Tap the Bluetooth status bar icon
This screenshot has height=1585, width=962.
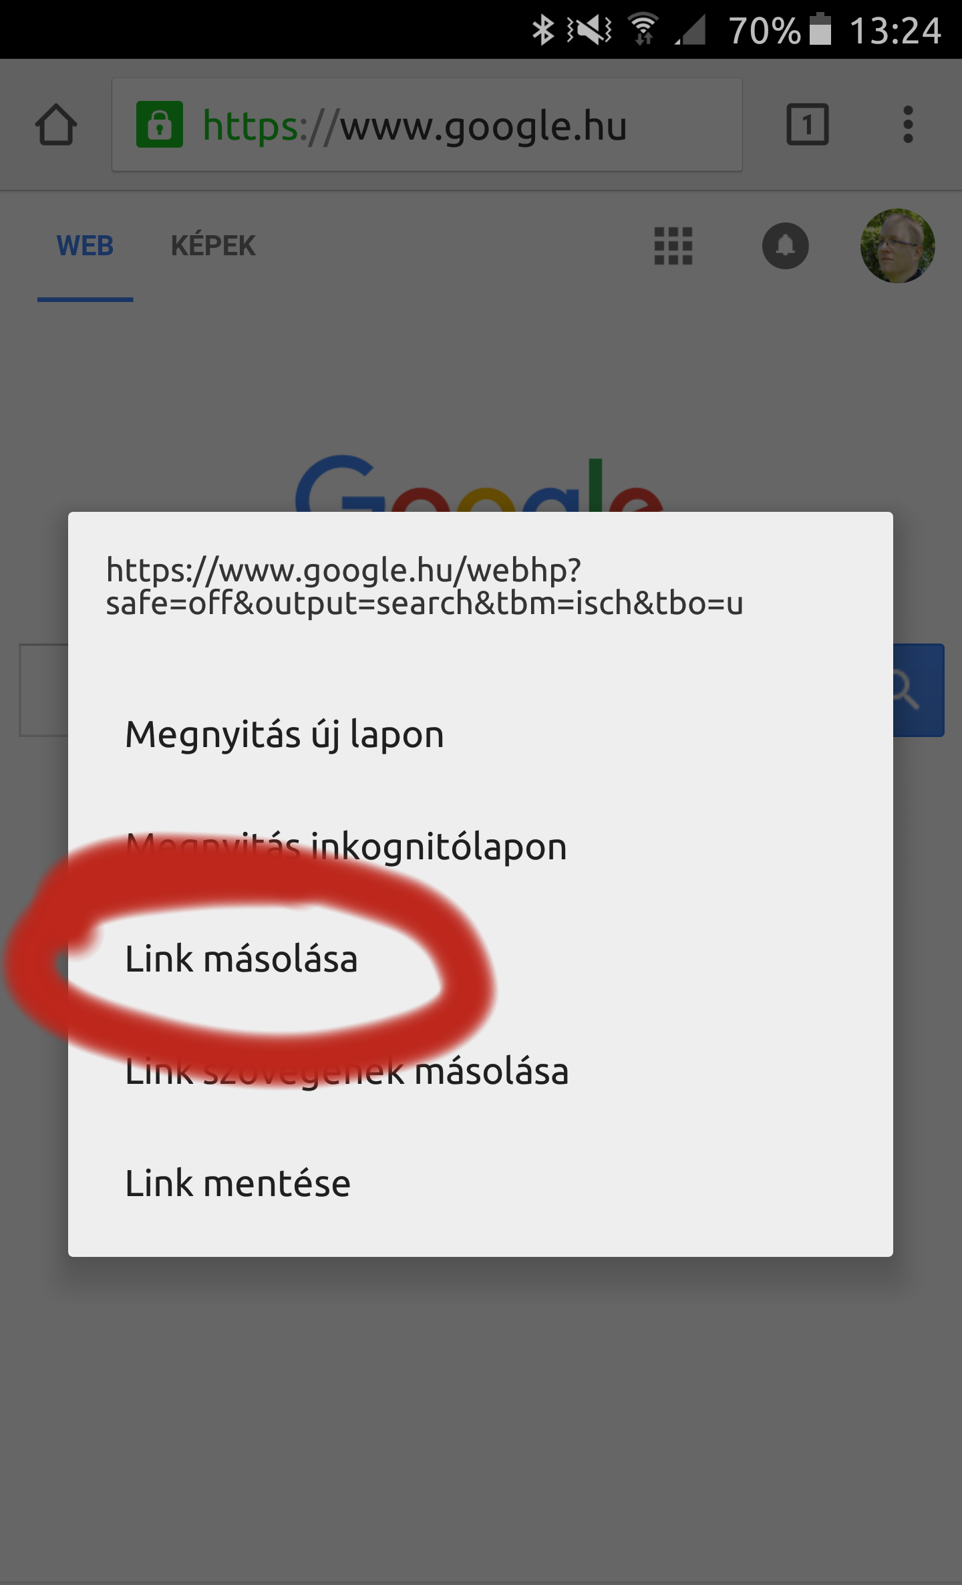point(543,29)
